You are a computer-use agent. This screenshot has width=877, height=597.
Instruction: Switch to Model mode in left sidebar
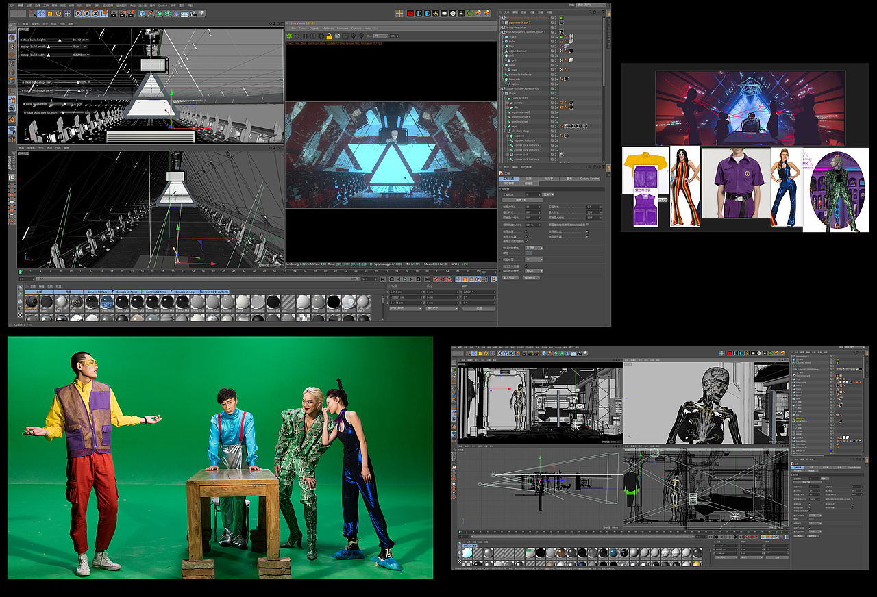tap(12, 38)
